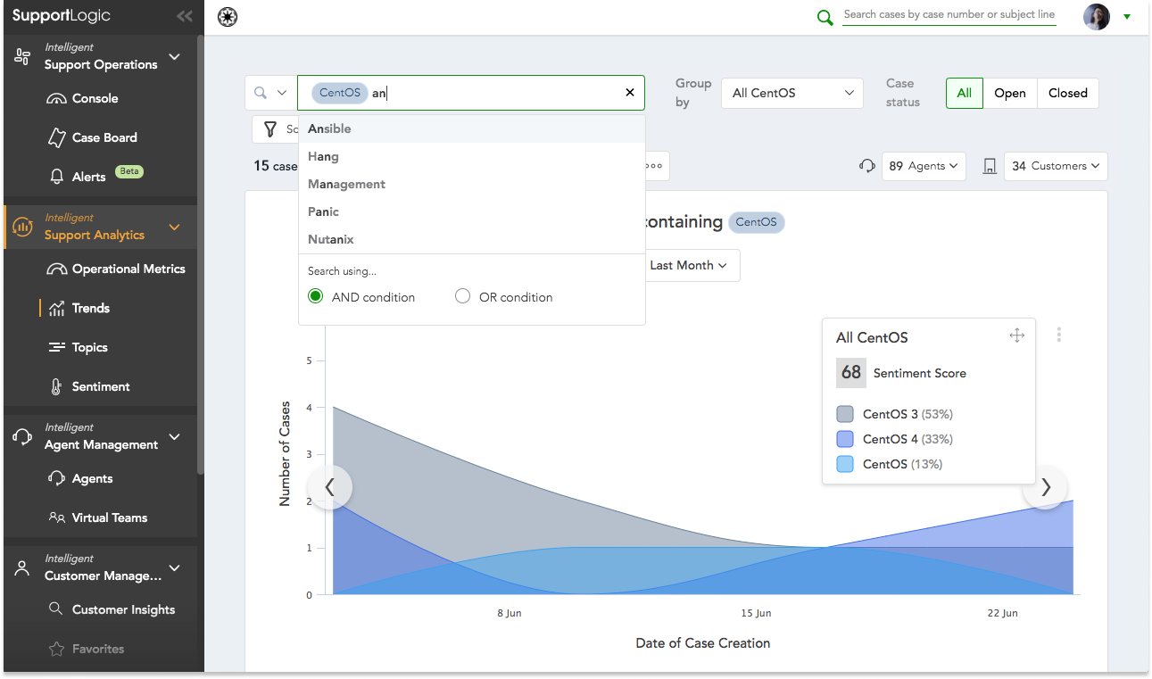Collapse the Support Operations section chevron
Viewport: 1152px width, 679px height.
[175, 57]
